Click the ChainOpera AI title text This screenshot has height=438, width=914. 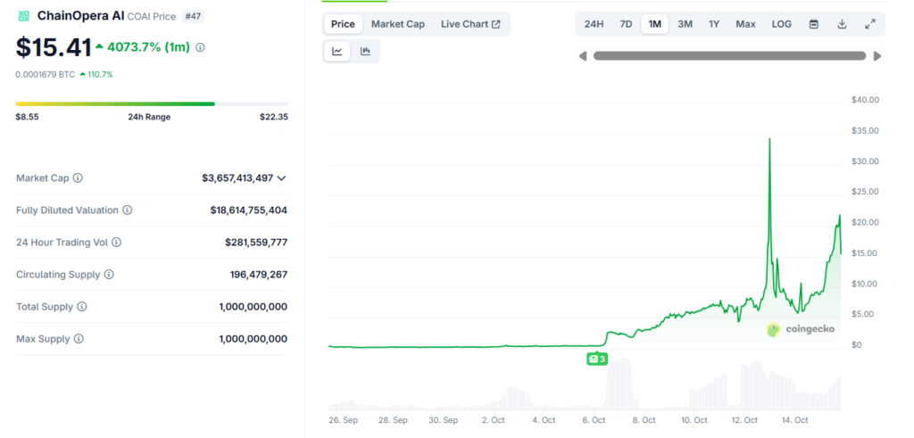(x=81, y=16)
